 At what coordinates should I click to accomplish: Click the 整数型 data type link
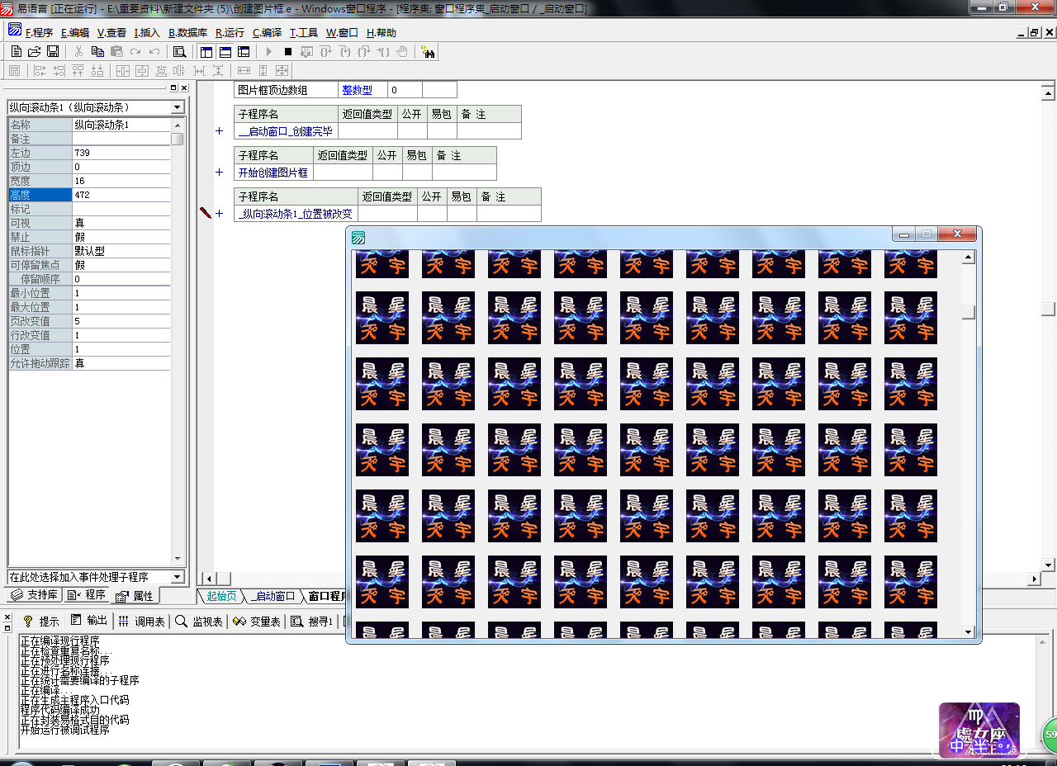point(357,90)
